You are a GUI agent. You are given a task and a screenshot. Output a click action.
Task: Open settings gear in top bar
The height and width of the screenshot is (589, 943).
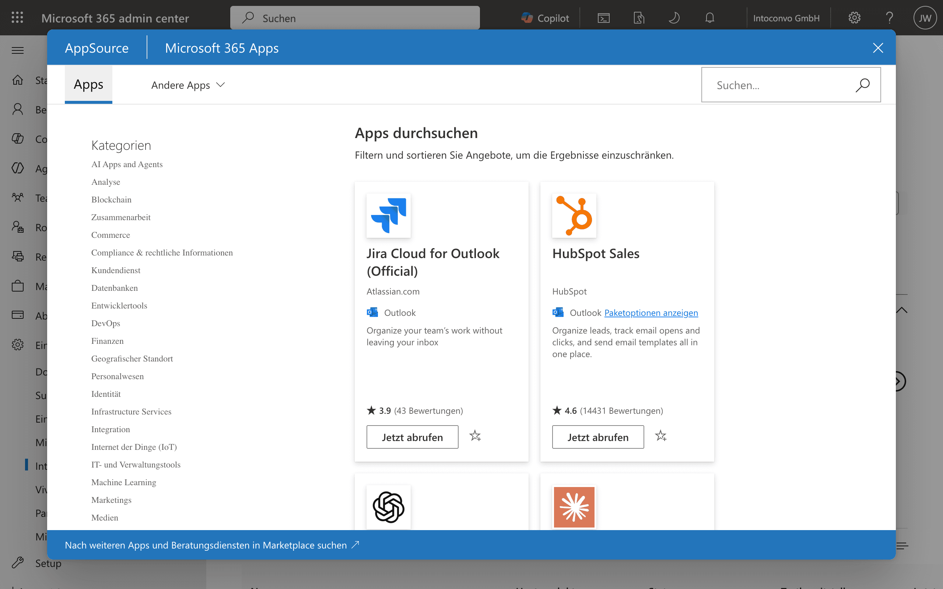click(854, 18)
